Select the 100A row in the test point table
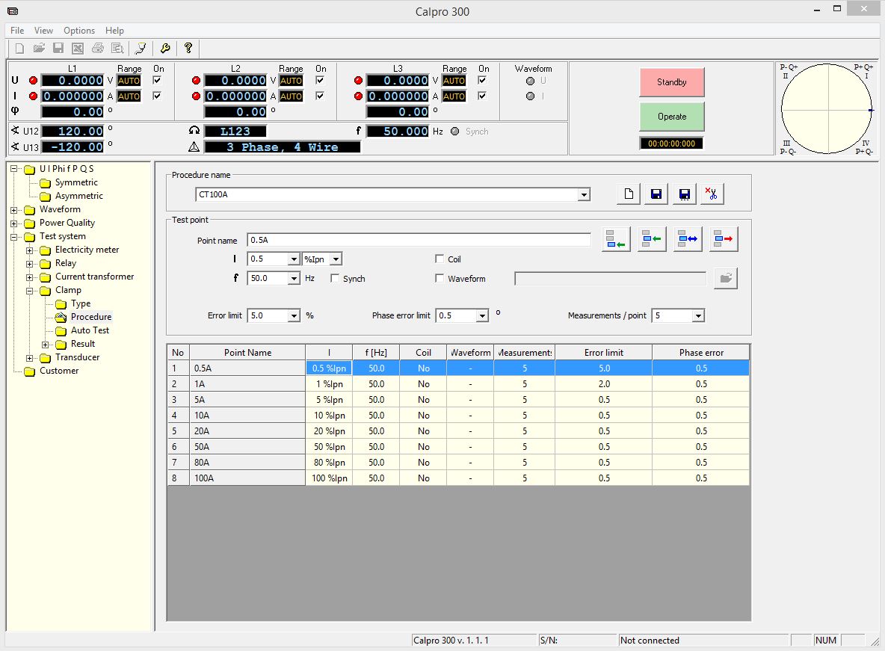This screenshot has height=651, width=885. tap(458, 478)
